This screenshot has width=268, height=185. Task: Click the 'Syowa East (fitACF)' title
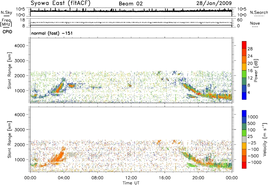60,3
